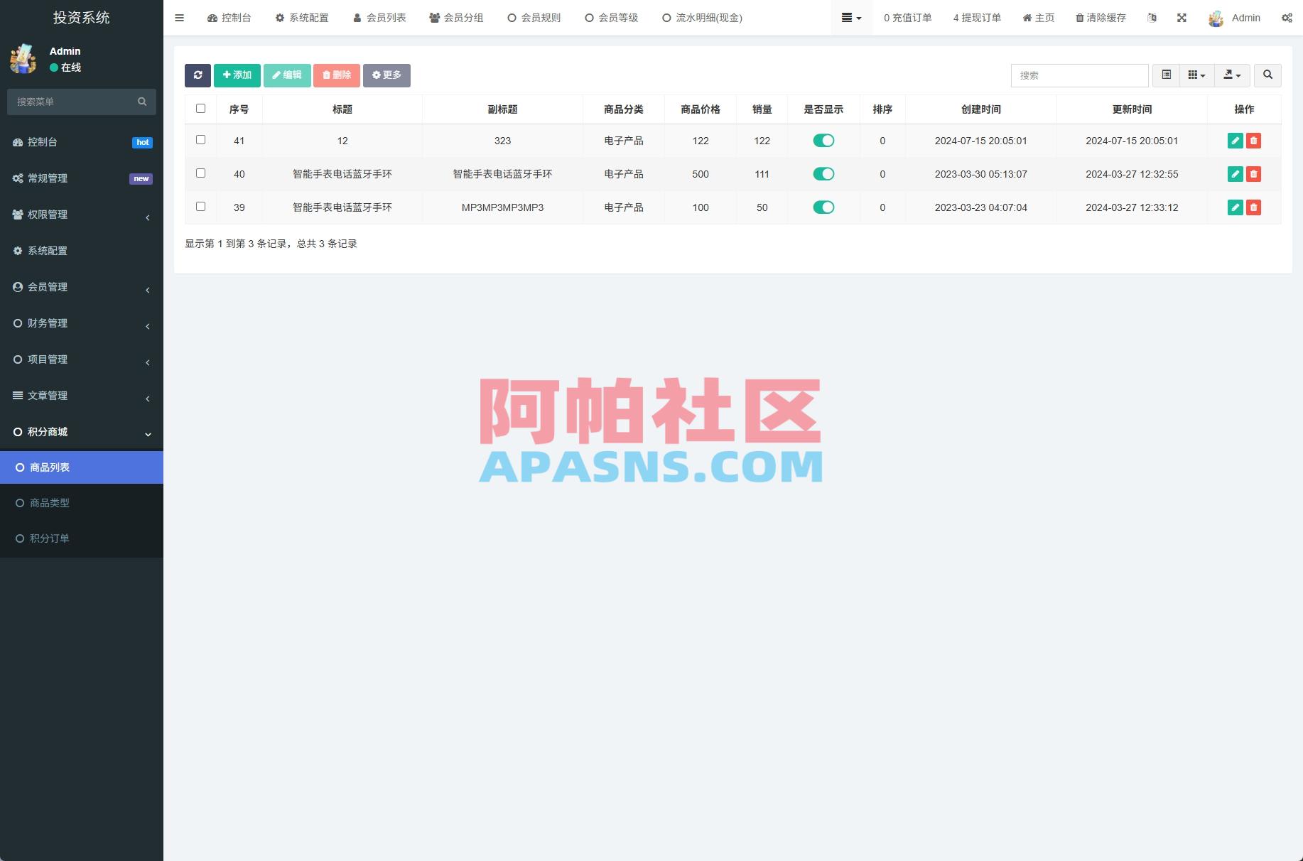Check the select-all checkbox in table header
Viewport: 1303px width, 861px height.
coord(200,108)
